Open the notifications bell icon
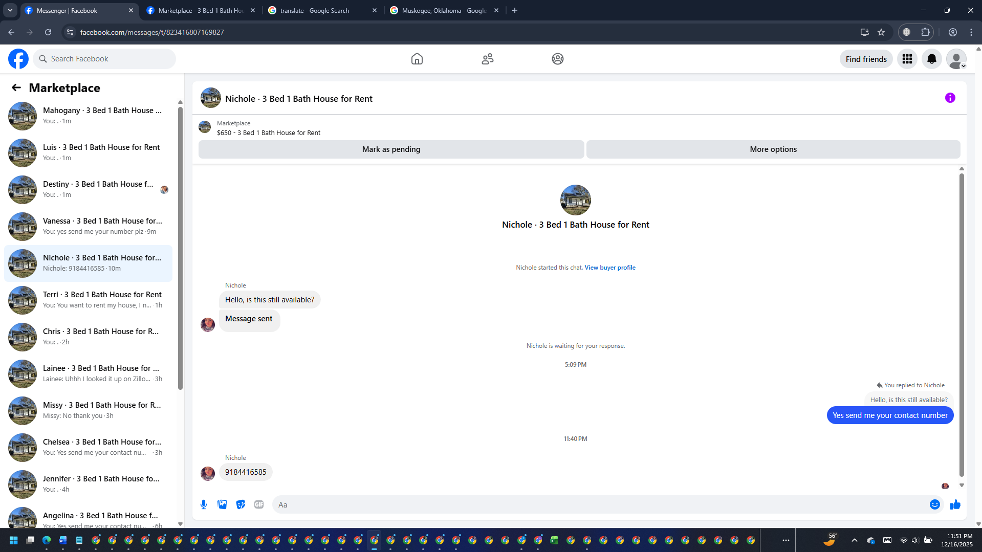 coord(932,59)
